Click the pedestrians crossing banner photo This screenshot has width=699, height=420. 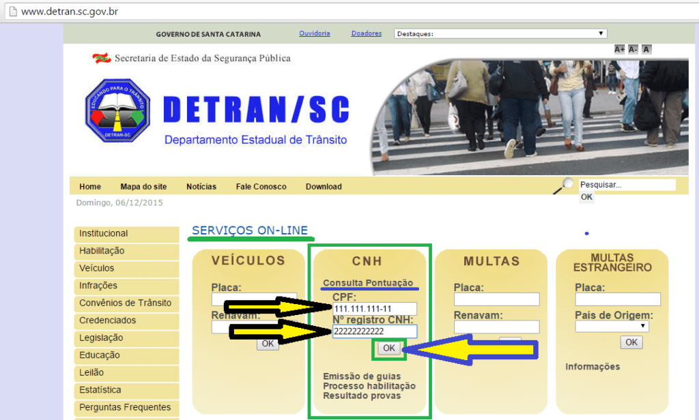(x=530, y=117)
